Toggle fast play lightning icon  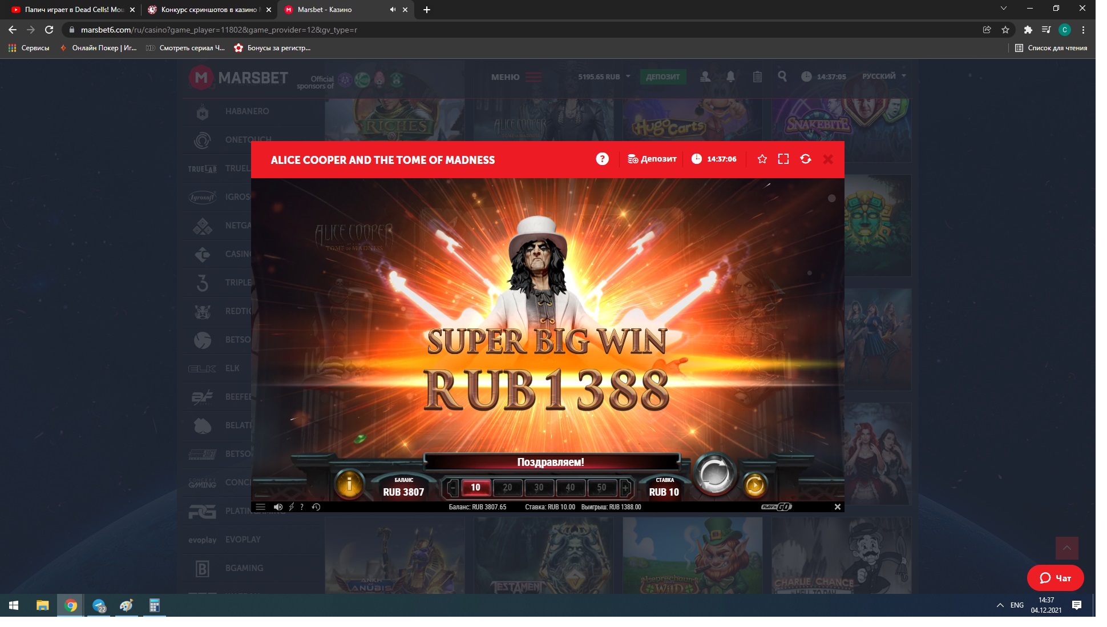(291, 507)
